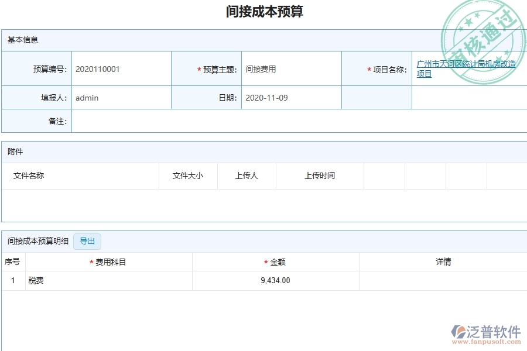Click the 基本信息 section header
Viewport: 527px width, 351px height.
[x=23, y=40]
